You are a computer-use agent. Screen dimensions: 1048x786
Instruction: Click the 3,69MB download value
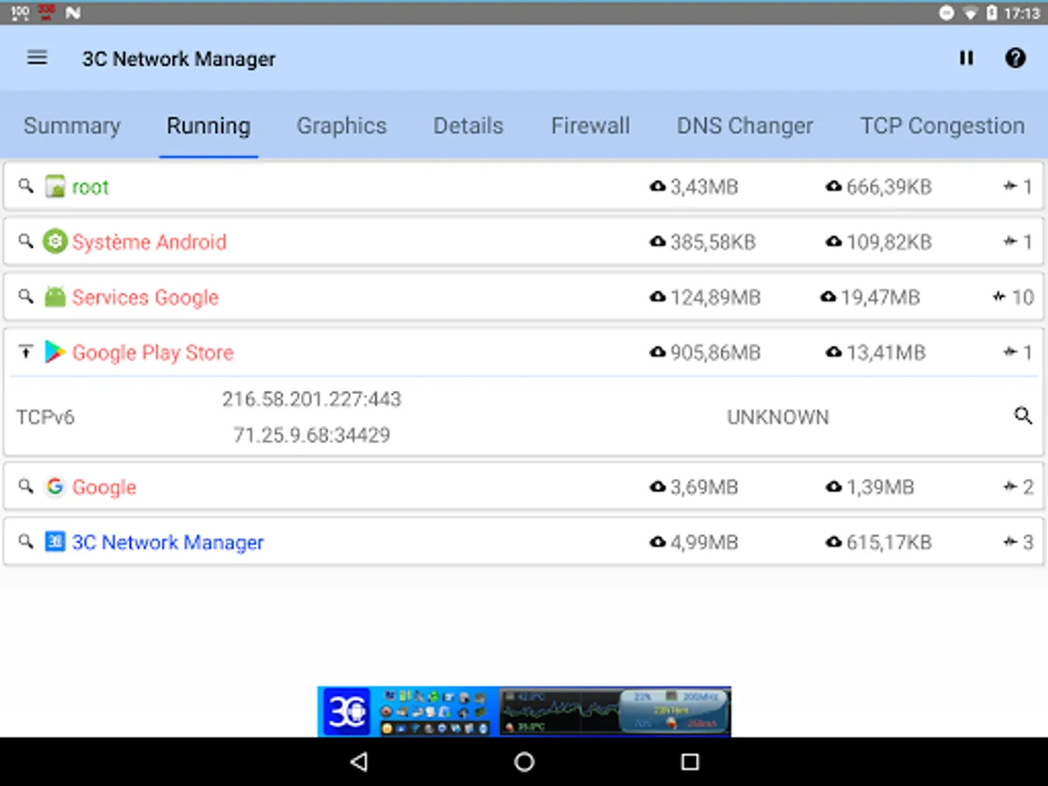(x=704, y=486)
